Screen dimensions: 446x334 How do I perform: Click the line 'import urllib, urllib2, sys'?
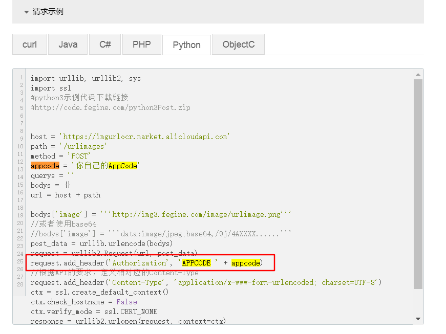pos(86,78)
